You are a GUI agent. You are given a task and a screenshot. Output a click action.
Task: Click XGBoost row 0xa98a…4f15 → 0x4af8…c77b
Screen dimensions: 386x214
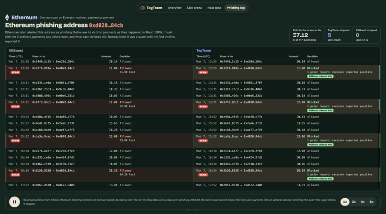99,117
